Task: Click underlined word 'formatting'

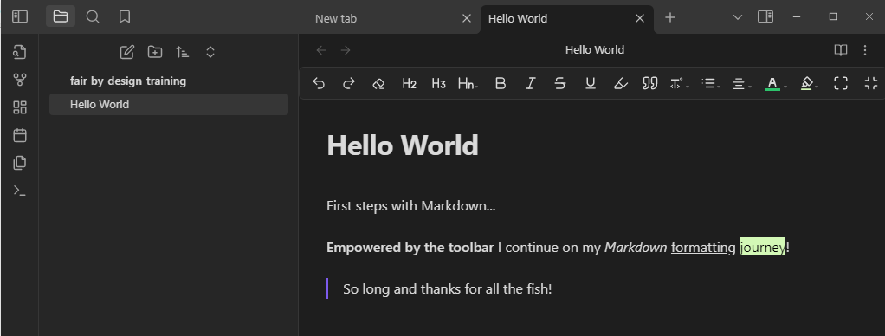Action: pos(703,248)
